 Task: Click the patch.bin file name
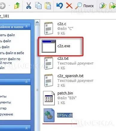(x=65, y=93)
